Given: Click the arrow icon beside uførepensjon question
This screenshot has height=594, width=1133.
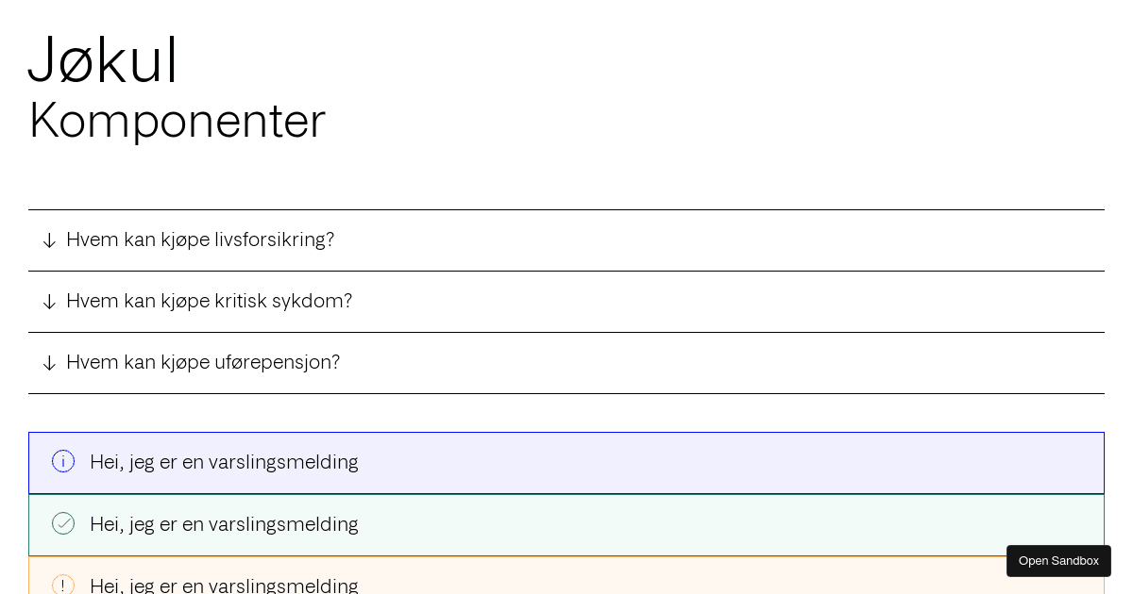Looking at the screenshot, I should (x=49, y=363).
